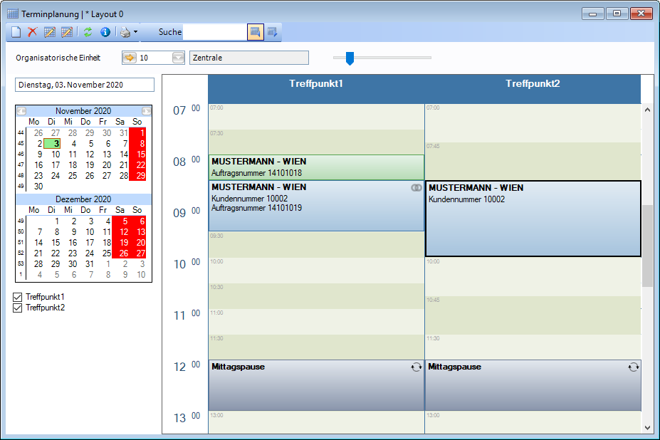This screenshot has height=440, width=660.
Task: Click the highlighted search icon beside Suche
Action: click(256, 32)
